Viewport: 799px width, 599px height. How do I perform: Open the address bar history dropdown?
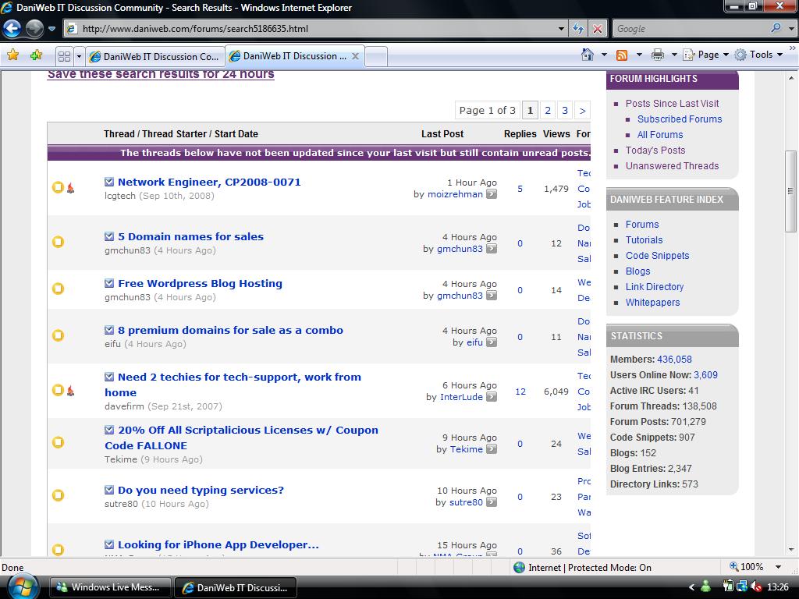pyautogui.click(x=561, y=29)
